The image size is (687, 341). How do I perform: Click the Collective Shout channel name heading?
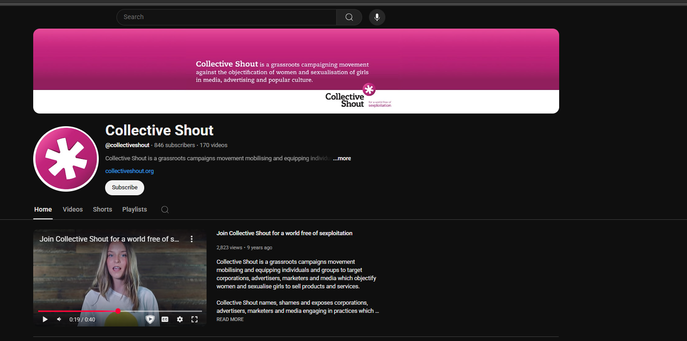159,130
